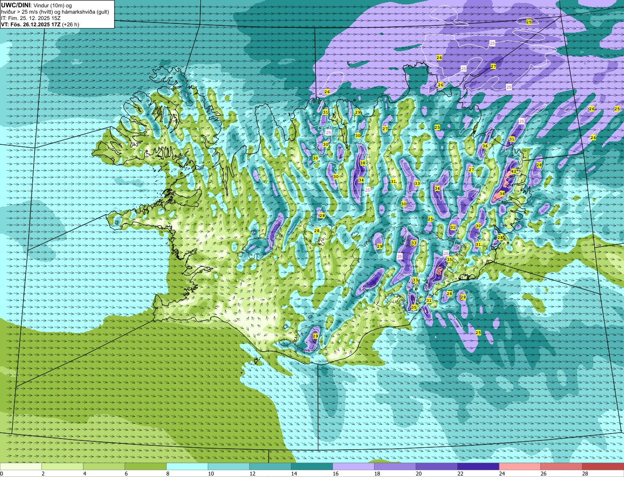Click the light purple swatch between 16 and 18
The image size is (624, 477).
tap(353, 466)
